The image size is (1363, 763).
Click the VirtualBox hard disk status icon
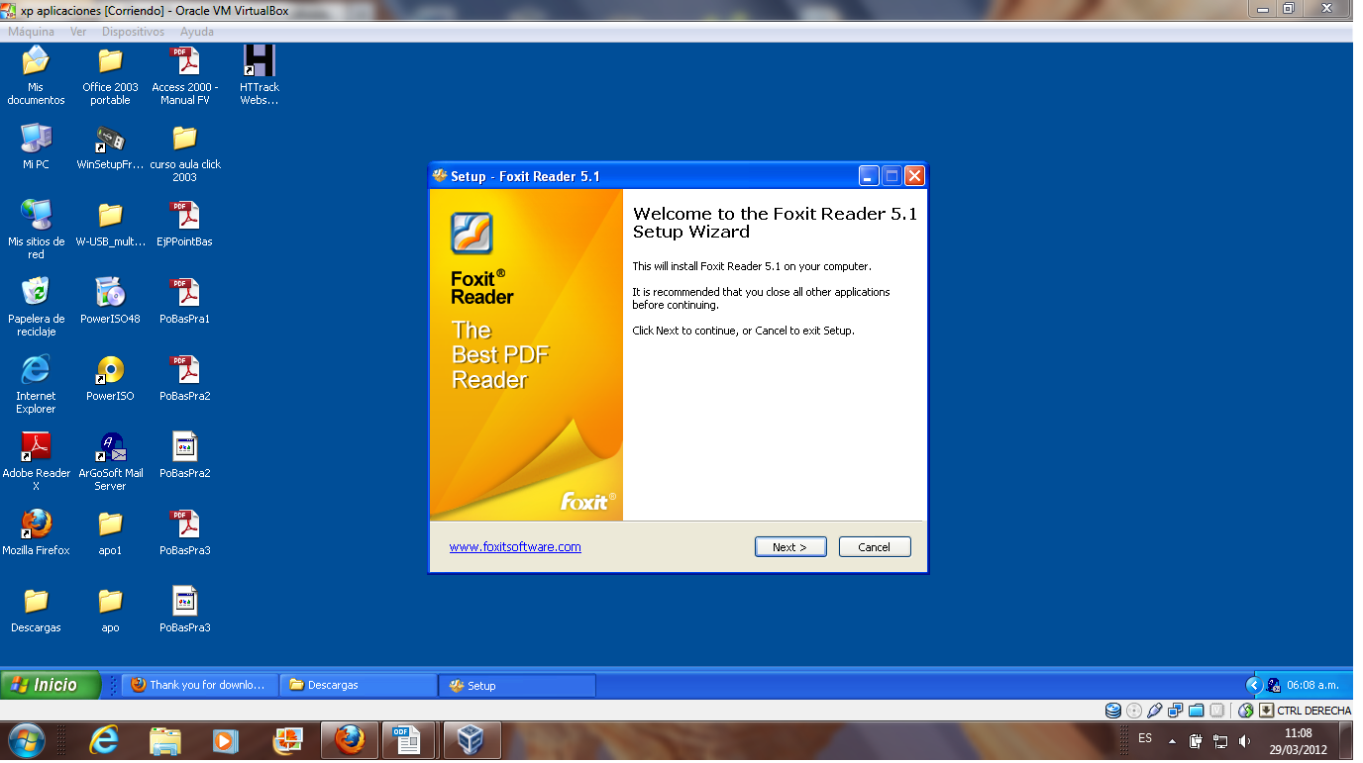(1113, 711)
